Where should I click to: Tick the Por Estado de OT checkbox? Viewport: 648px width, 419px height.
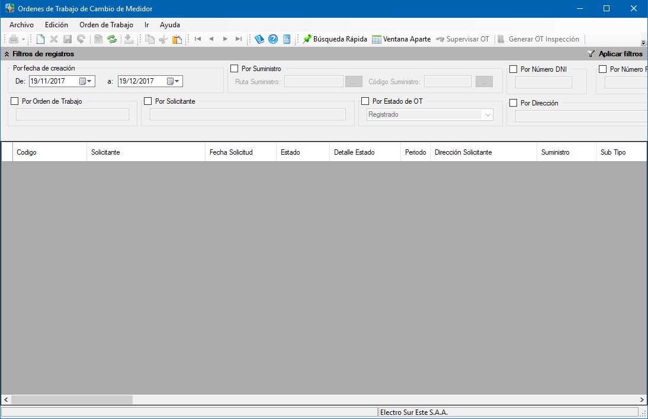(x=365, y=101)
